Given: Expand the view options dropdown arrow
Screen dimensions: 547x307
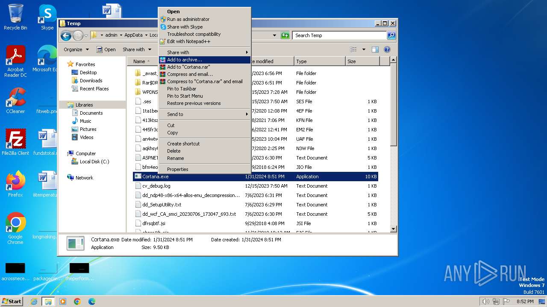Looking at the screenshot, I should coord(364,49).
